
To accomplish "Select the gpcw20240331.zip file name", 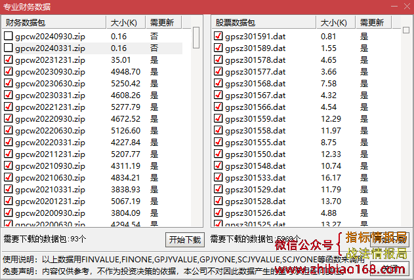I will coord(50,48).
